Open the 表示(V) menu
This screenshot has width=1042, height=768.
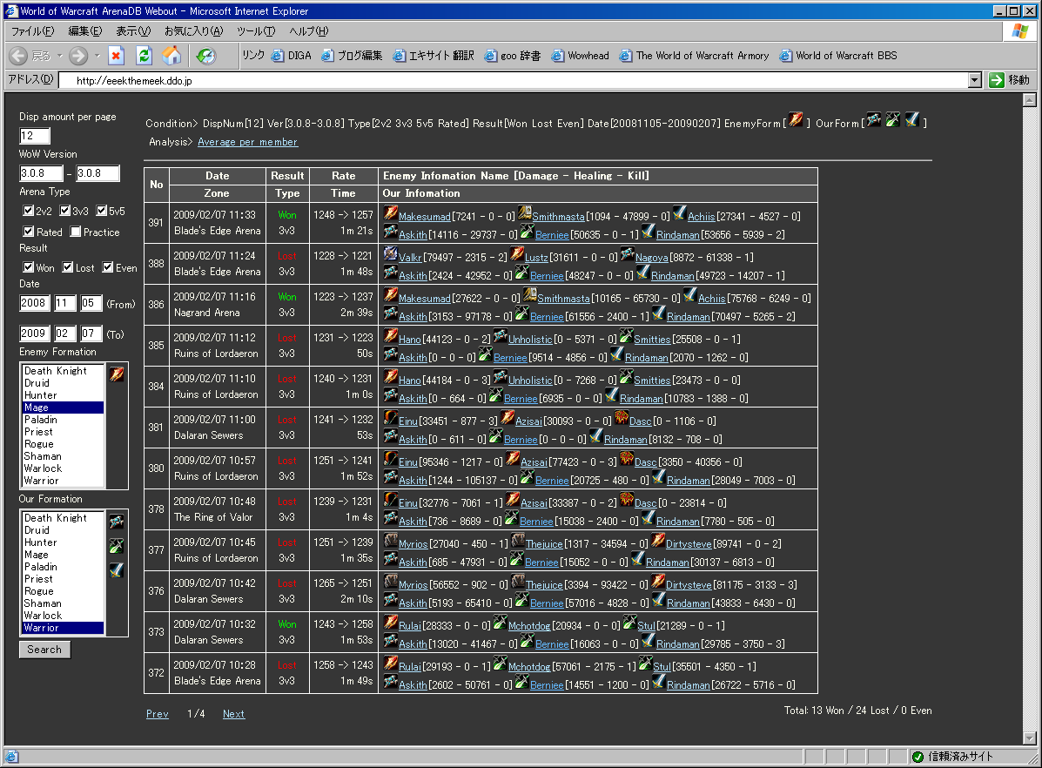(133, 31)
